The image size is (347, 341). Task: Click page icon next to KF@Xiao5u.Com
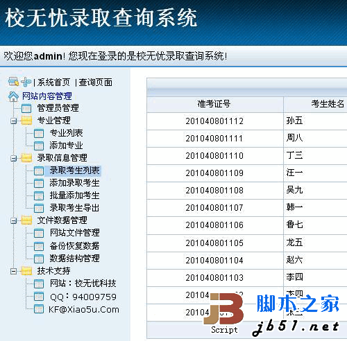point(39,309)
